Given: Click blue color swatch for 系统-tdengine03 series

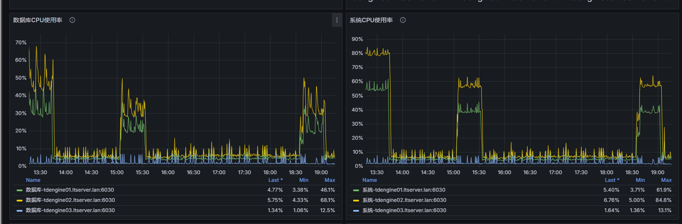Looking at the screenshot, I should coord(356,211).
